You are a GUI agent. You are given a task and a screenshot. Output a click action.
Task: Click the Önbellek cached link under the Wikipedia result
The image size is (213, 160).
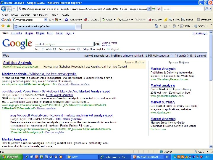pos(63,84)
